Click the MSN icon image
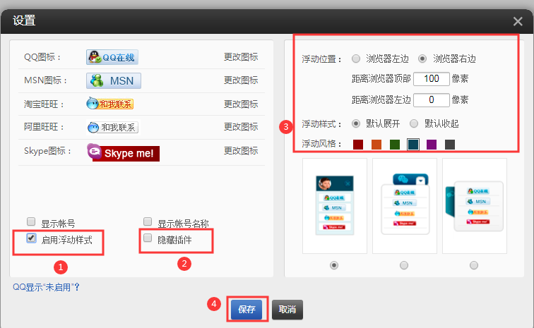The width and height of the screenshot is (534, 328). tap(113, 80)
